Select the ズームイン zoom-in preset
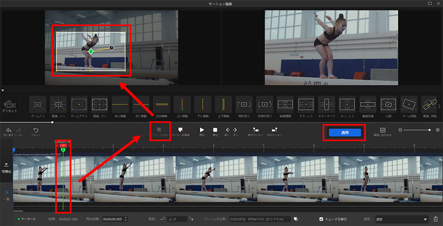The height and width of the screenshot is (226, 443). (38, 104)
